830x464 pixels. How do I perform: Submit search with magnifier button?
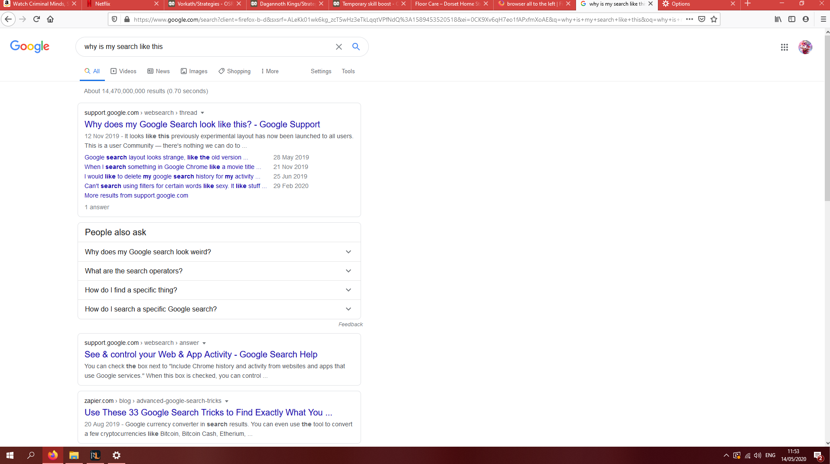coord(356,47)
